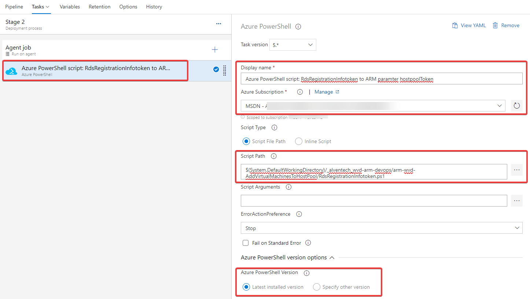The width and height of the screenshot is (530, 299).
Task: Expand the ErrorActionPreference Stop dropdown
Action: [x=381, y=228]
